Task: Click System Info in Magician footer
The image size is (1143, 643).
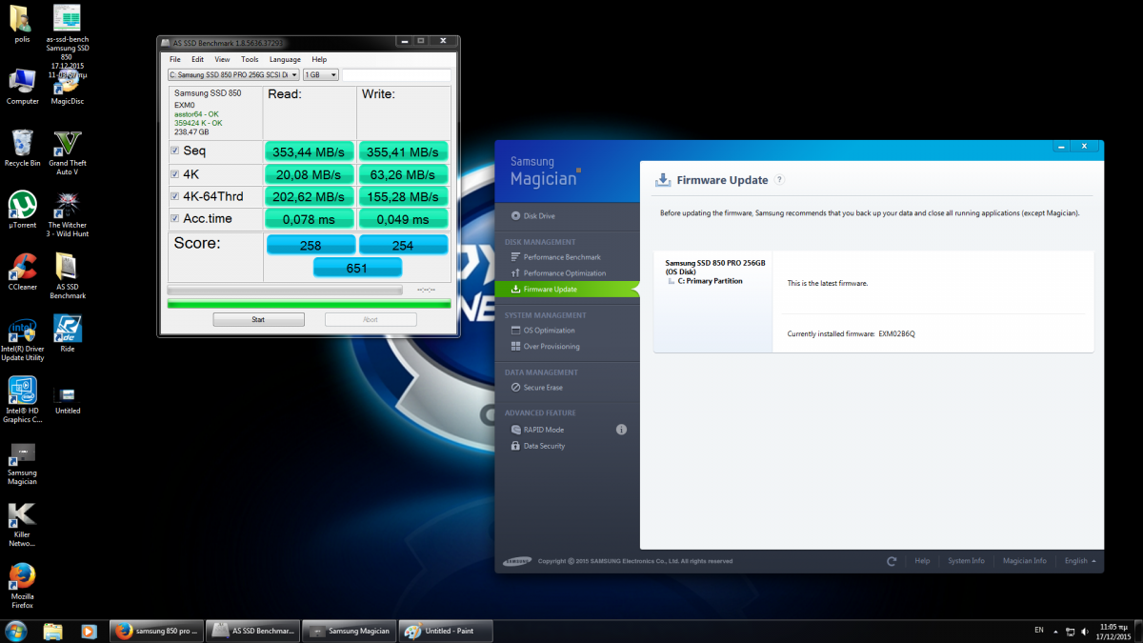Action: [x=966, y=561]
